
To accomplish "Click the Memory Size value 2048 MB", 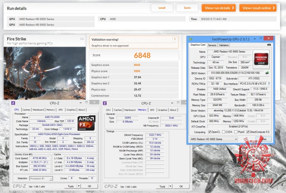I will click(x=217, y=105).
